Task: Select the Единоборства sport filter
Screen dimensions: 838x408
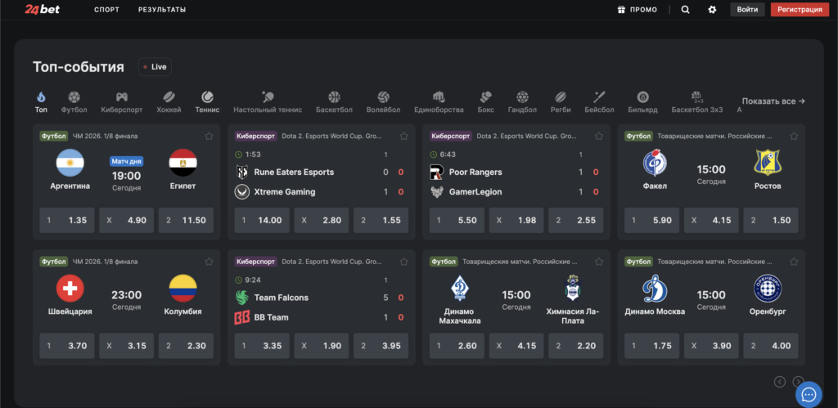Action: click(x=439, y=102)
